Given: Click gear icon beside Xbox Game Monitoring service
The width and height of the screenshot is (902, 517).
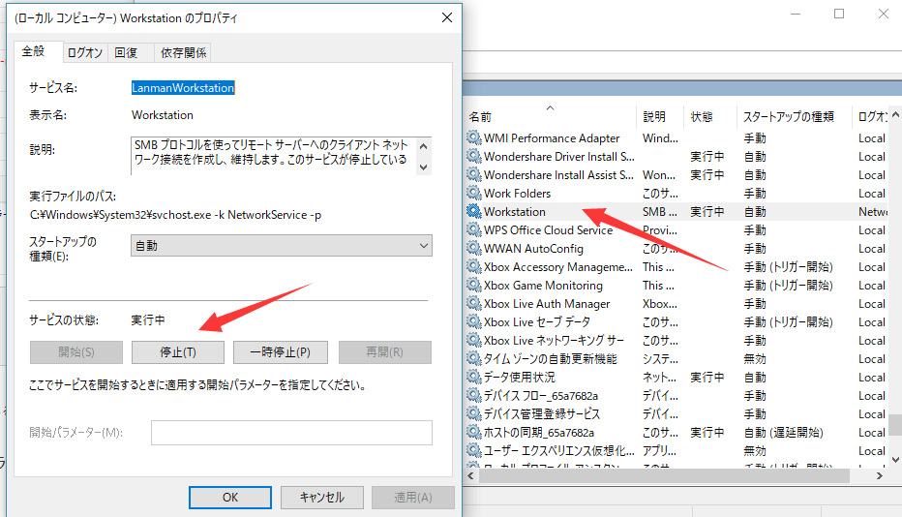Looking at the screenshot, I should [473, 285].
